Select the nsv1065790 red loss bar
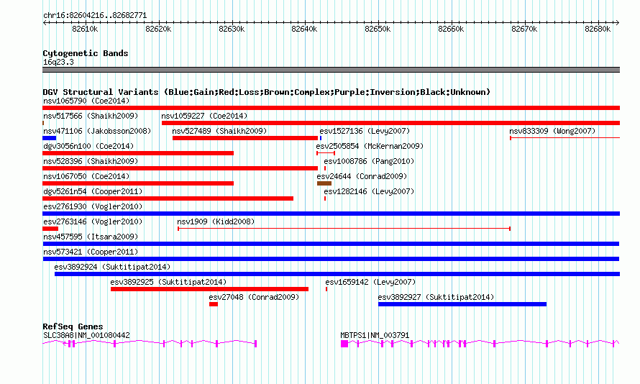Image resolution: width=640 pixels, height=384 pixels. tap(331, 108)
